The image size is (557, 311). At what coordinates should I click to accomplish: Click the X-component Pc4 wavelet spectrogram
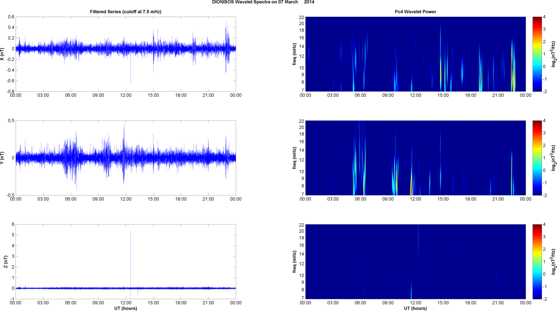415,54
